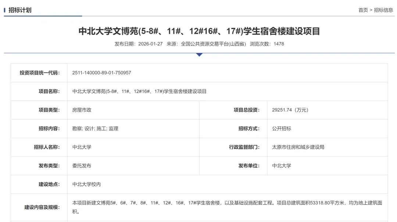
Task: Click the label 招标内容
Action: (49, 129)
